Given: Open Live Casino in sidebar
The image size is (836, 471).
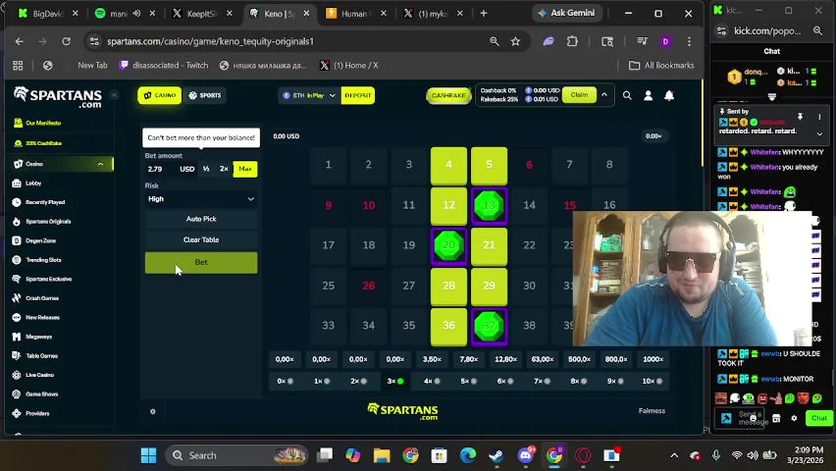Looking at the screenshot, I should (39, 375).
